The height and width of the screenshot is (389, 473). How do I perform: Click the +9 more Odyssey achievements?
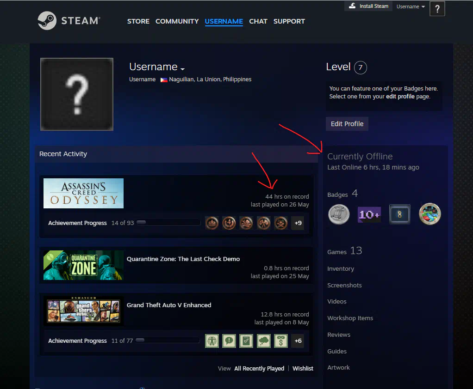pos(298,223)
